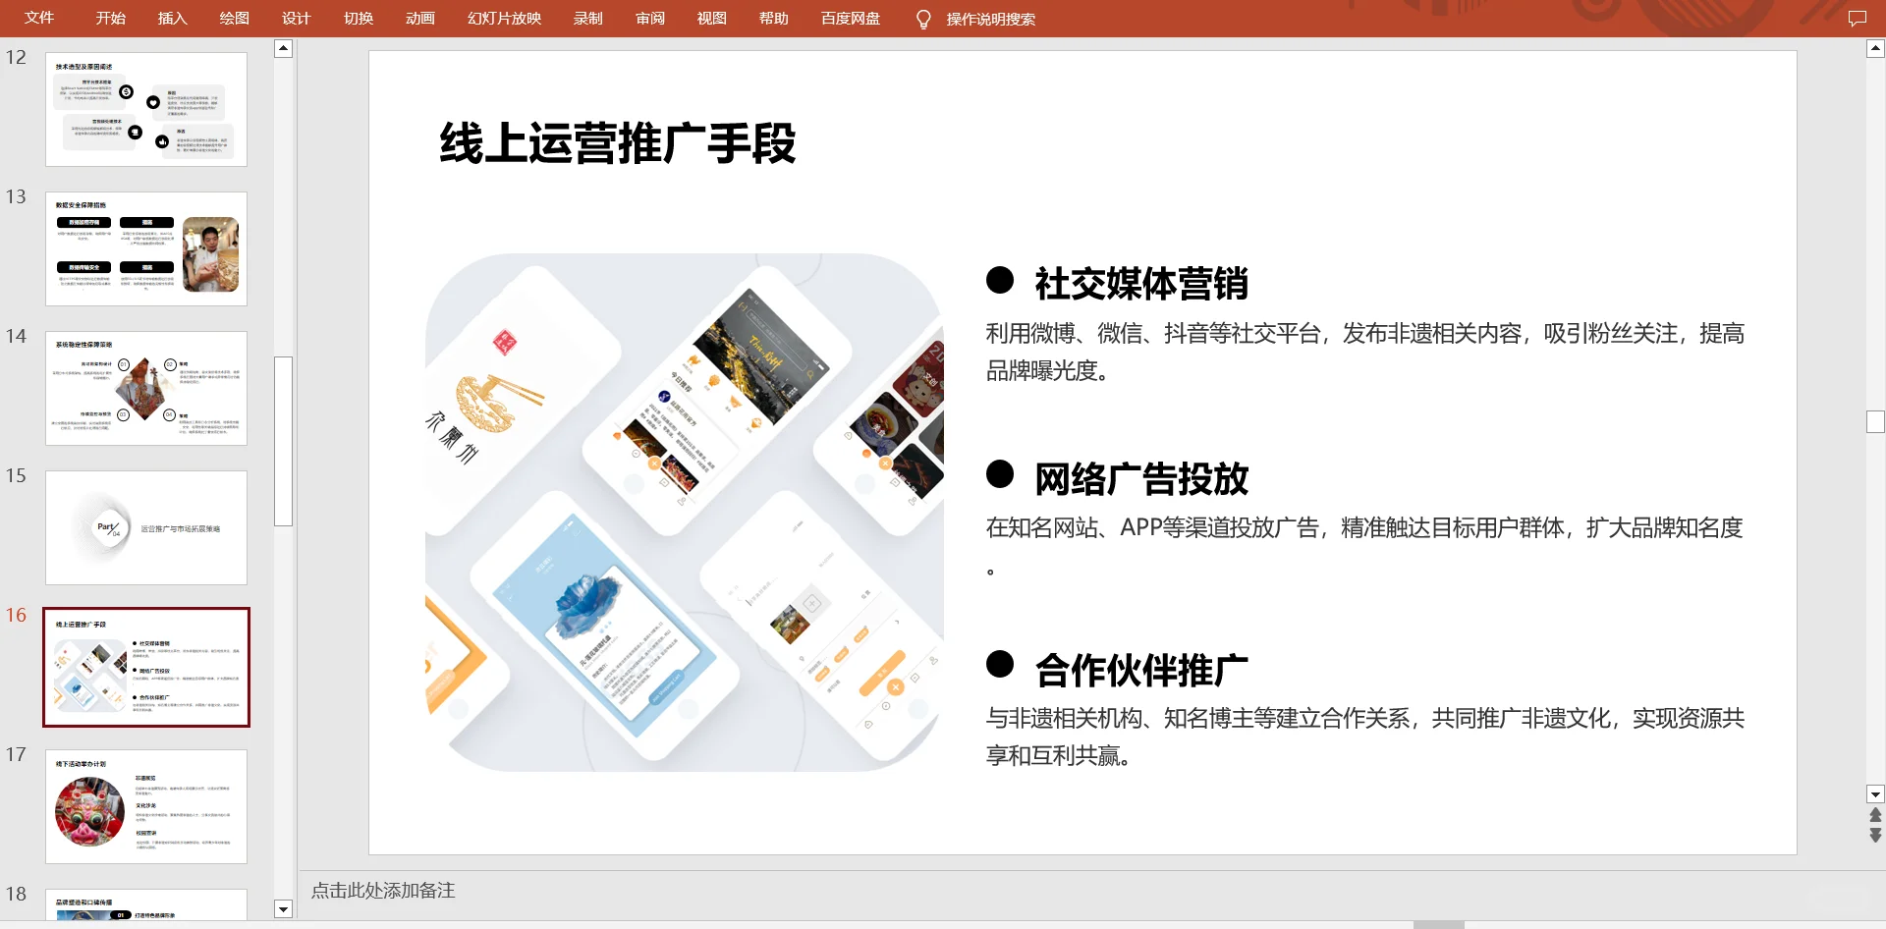Image resolution: width=1886 pixels, height=929 pixels.
Task: Click the 点击此处添加备注 notes field
Action: (383, 891)
